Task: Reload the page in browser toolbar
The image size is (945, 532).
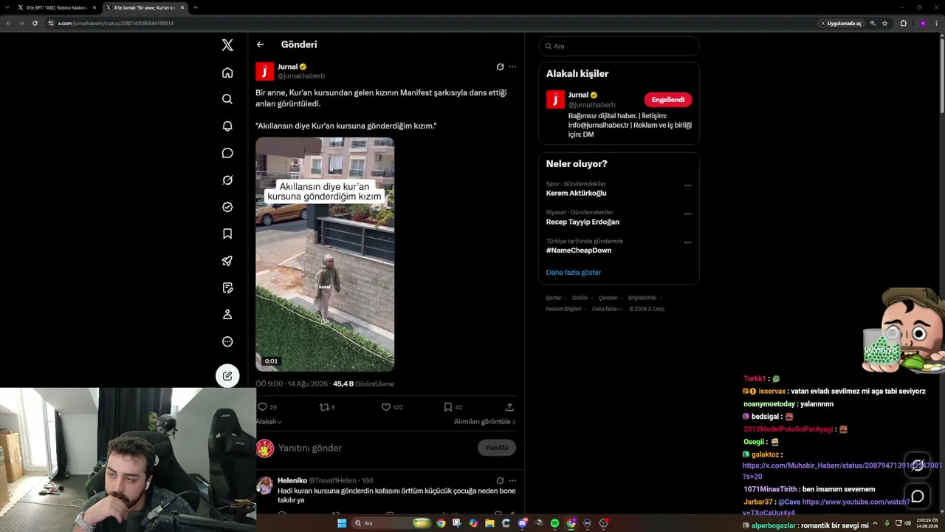Action: [35, 23]
